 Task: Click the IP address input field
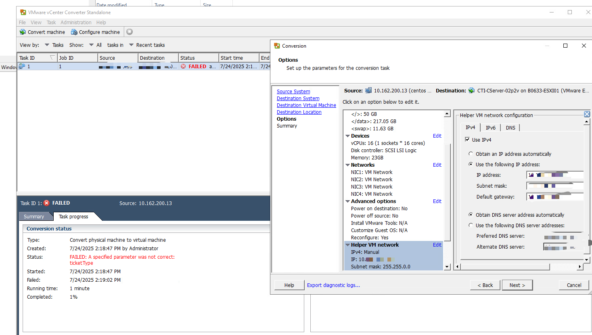[555, 175]
